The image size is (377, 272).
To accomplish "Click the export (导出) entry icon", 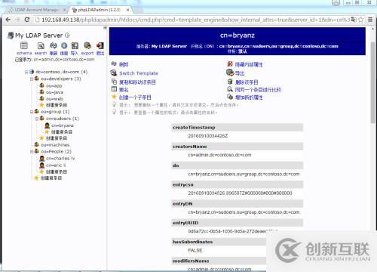I will [230, 73].
